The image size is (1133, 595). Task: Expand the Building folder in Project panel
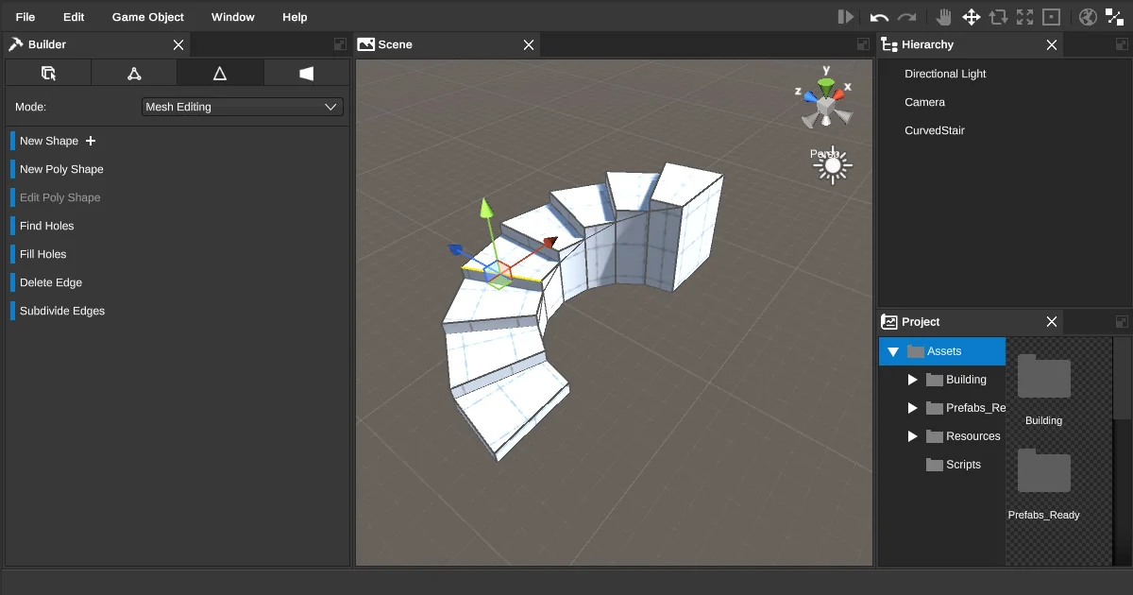(912, 380)
